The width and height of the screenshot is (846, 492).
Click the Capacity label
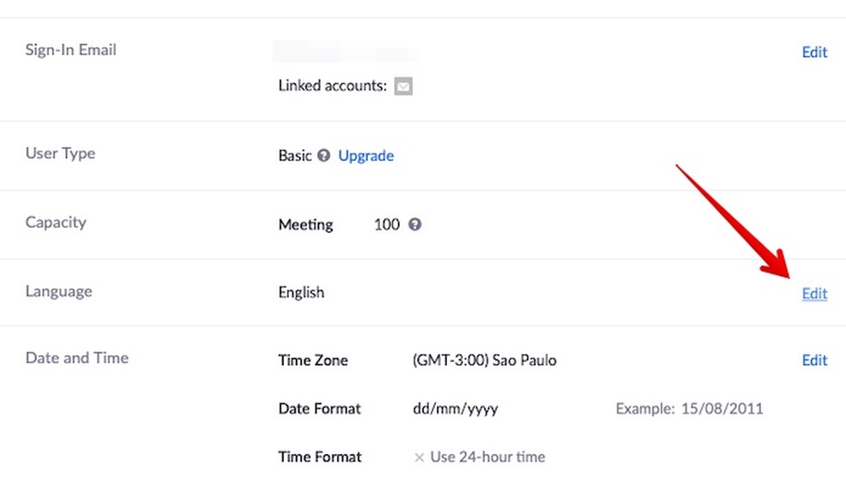click(56, 223)
